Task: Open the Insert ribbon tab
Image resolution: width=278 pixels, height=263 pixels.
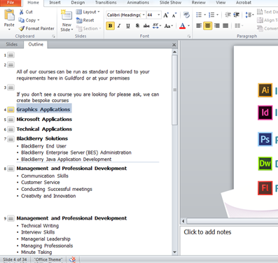Action: (x=55, y=3)
